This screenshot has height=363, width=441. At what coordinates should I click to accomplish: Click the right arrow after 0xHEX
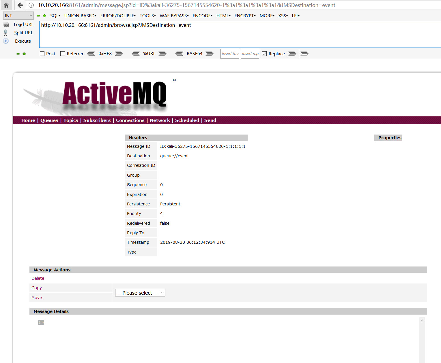pos(119,54)
